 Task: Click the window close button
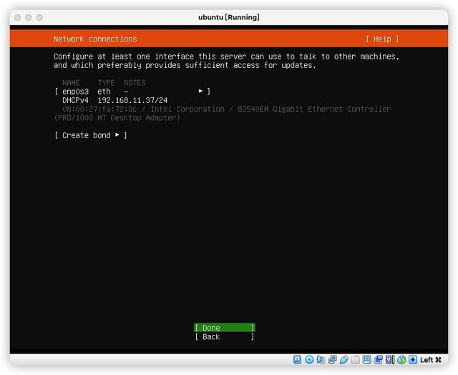(x=17, y=17)
